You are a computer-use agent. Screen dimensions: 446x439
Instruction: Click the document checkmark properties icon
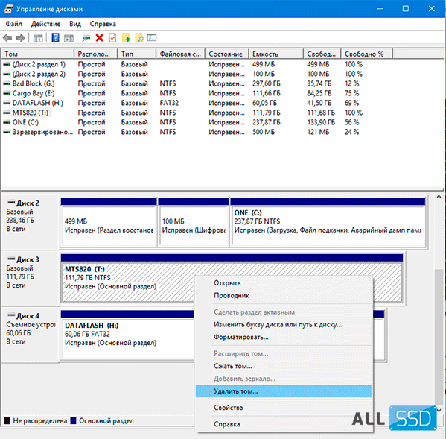click(113, 37)
